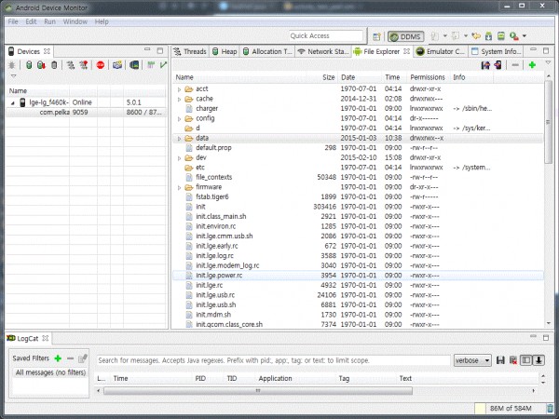This screenshot has height=419, width=559.
Task: Click the DDMS perspective button
Action: 405,36
